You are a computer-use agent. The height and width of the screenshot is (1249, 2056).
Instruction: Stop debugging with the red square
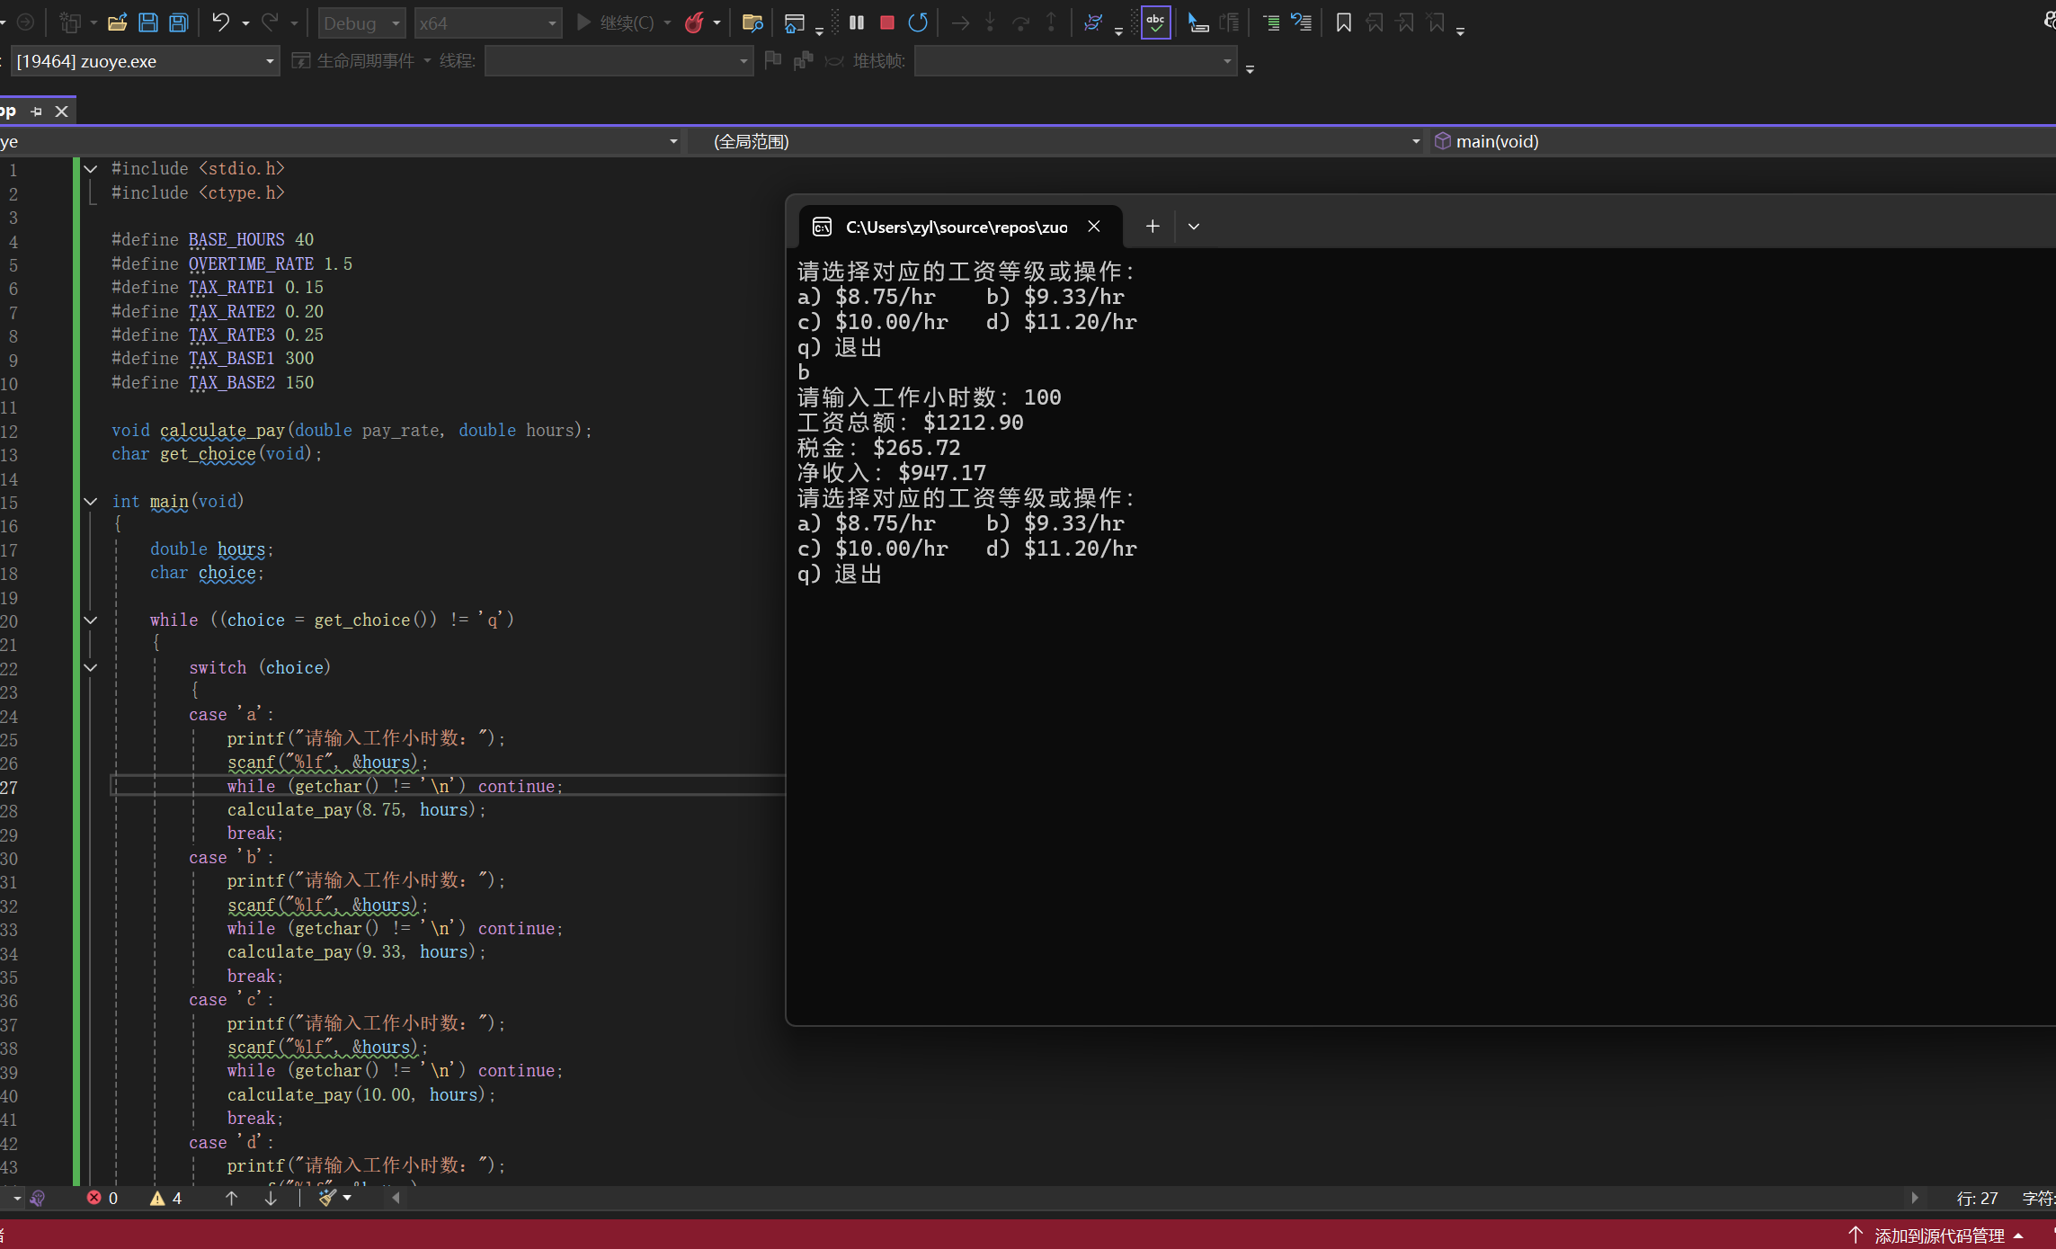[886, 22]
